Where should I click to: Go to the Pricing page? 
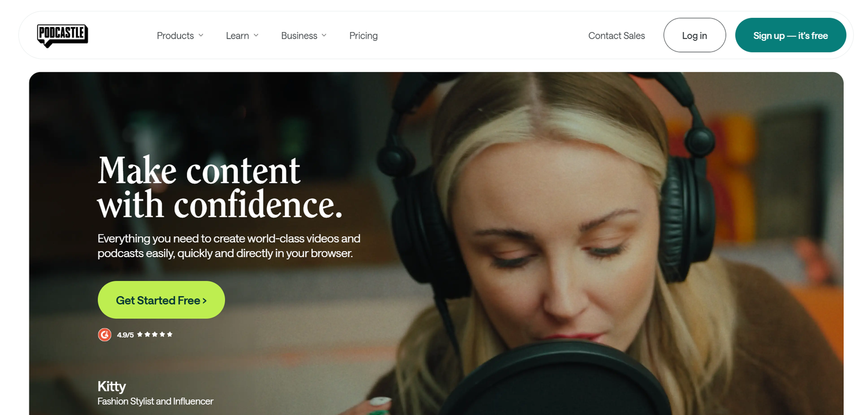point(363,35)
